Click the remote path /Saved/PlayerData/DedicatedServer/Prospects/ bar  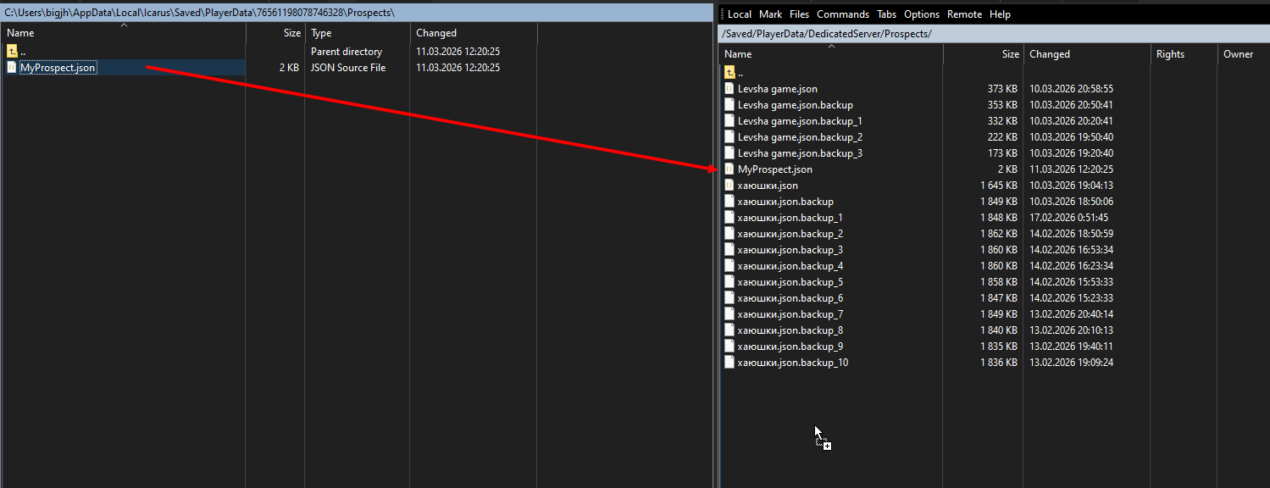coord(826,34)
